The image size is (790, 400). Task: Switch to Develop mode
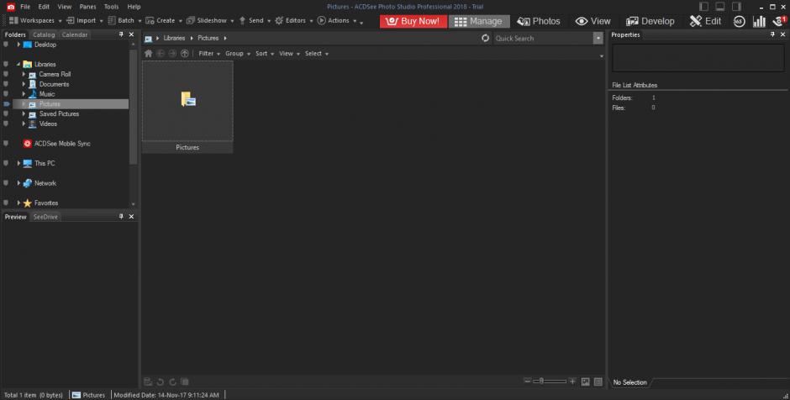(650, 21)
